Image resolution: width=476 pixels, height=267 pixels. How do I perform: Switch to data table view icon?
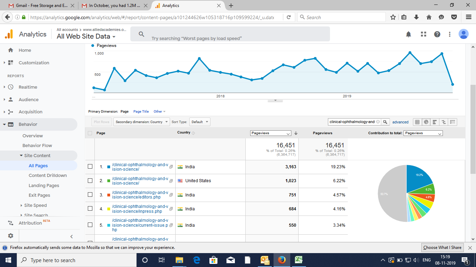coord(417,122)
